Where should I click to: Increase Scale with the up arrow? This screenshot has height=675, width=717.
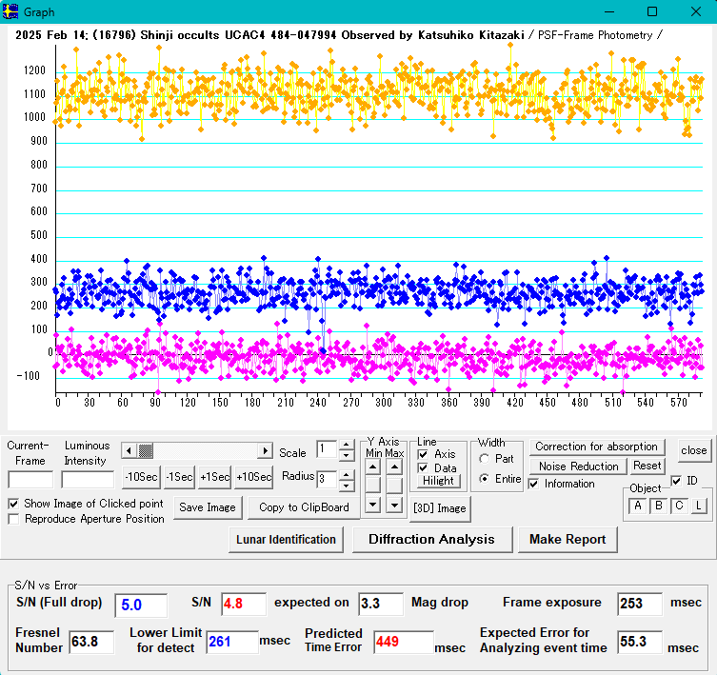pyautogui.click(x=347, y=445)
